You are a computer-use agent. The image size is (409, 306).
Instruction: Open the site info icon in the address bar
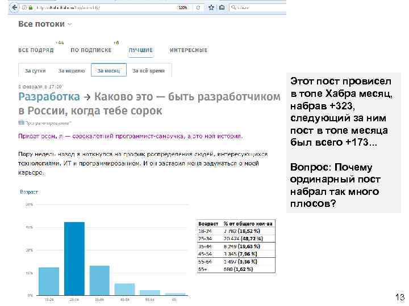pos(24,7)
